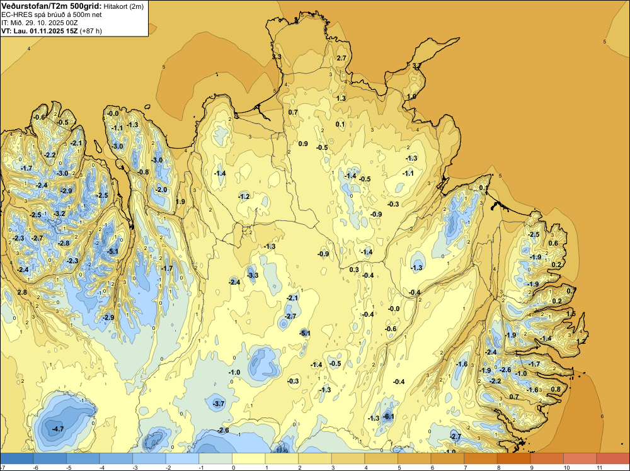Screen dimensions: 630x471
Task: Click the positive 1.2 value on the eastern tip
Action: click(581, 341)
